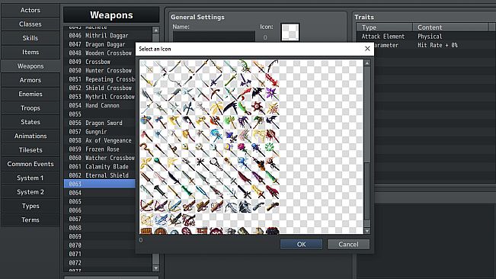The image size is (496, 279).
Task: Select the bloody dark axe icon
Action: pos(272,136)
